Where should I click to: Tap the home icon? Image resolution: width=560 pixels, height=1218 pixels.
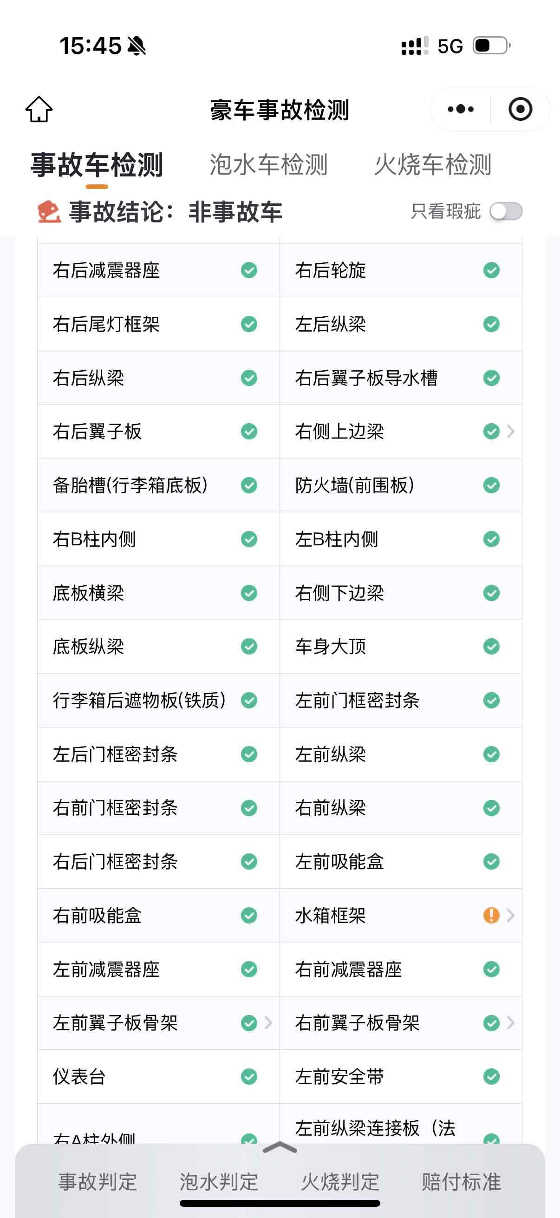(x=39, y=109)
